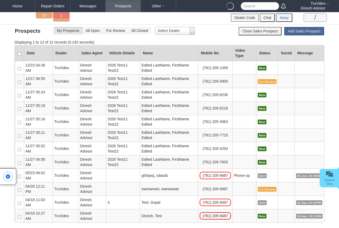Screen dimensions: 339x228
Task: Click the Close Sales Prospect button
Action: (x=260, y=31)
